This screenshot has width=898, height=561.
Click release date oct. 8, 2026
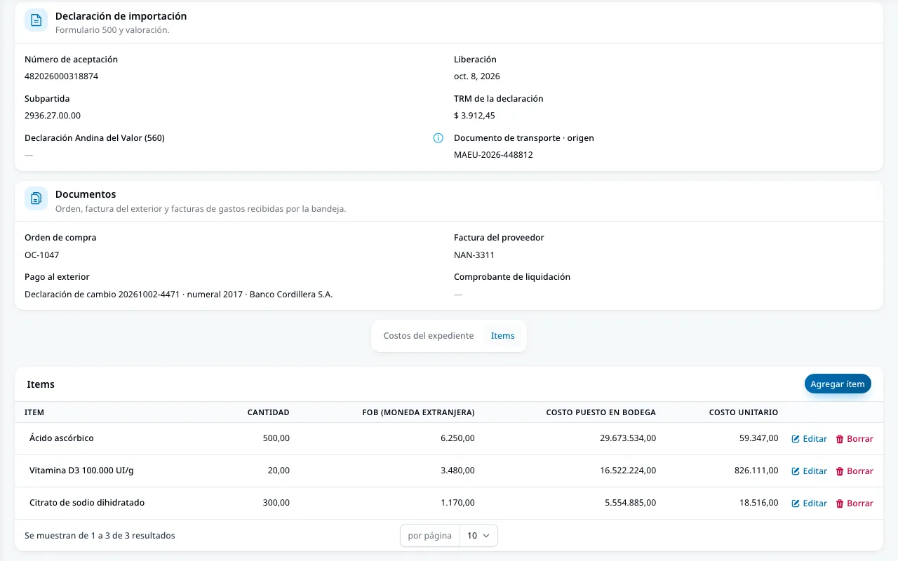477,76
